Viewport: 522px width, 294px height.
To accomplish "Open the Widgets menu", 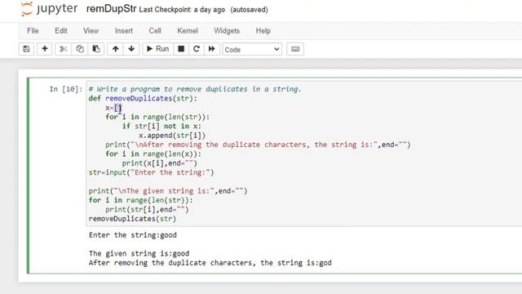I will tap(227, 31).
